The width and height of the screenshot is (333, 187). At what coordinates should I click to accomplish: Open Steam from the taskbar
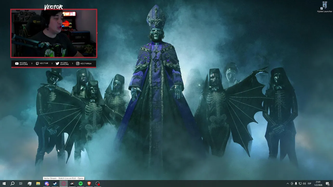(55, 184)
